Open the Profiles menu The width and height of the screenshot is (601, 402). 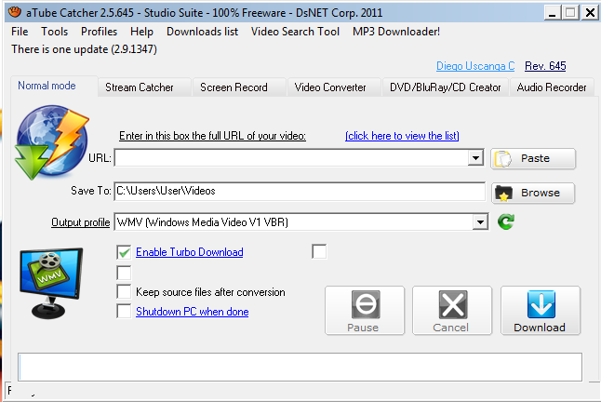click(99, 32)
